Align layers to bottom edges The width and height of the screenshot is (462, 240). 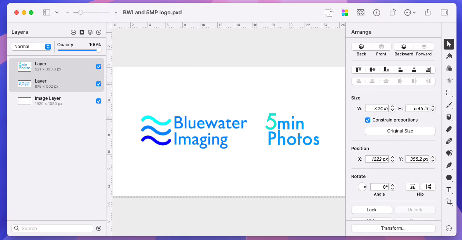tap(386, 69)
